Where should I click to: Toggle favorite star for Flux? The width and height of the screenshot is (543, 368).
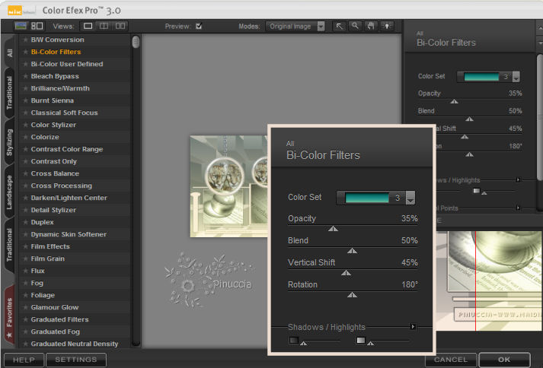(26, 271)
